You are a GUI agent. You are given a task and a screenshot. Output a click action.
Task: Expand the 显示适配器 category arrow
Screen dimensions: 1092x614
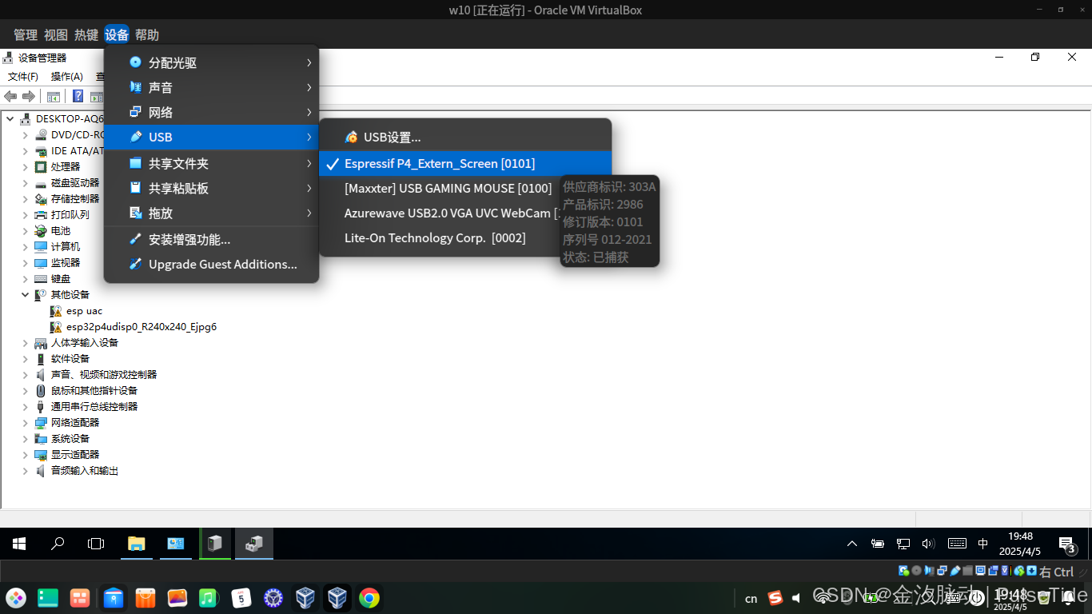tap(26, 455)
